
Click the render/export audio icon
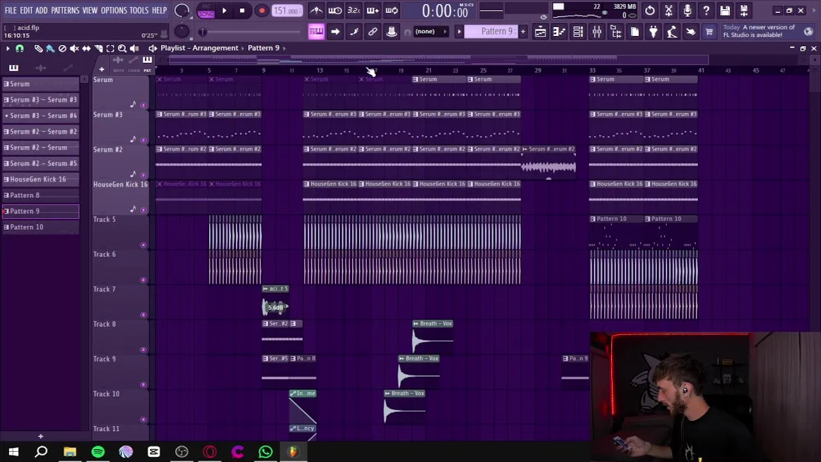click(744, 11)
